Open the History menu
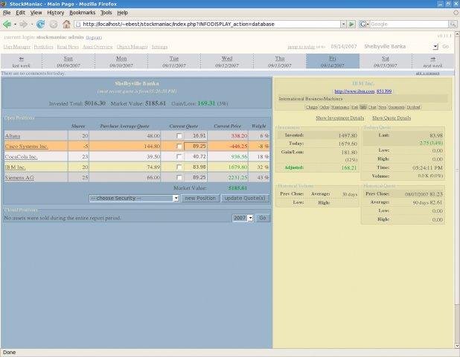The width and height of the screenshot is (460, 357). (55, 13)
